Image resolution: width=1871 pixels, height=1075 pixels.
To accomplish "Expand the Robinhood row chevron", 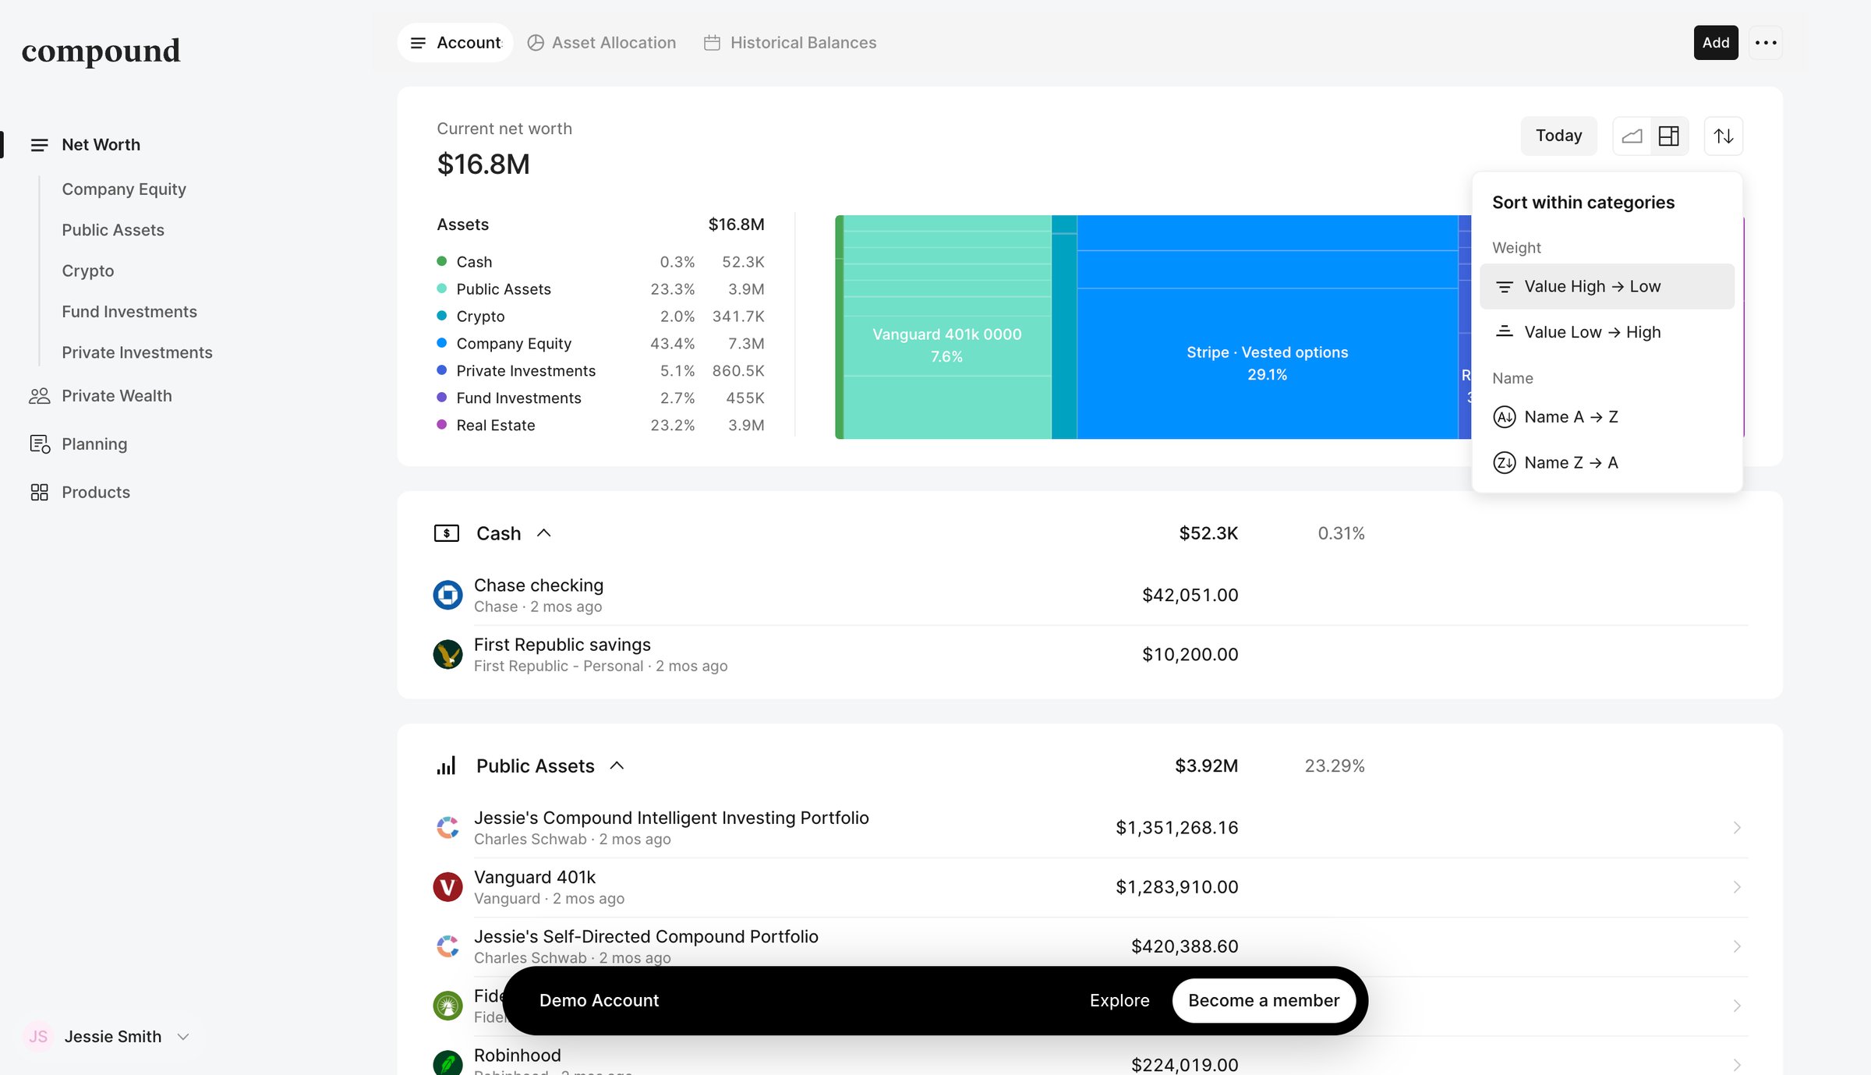I will [x=1737, y=1065].
